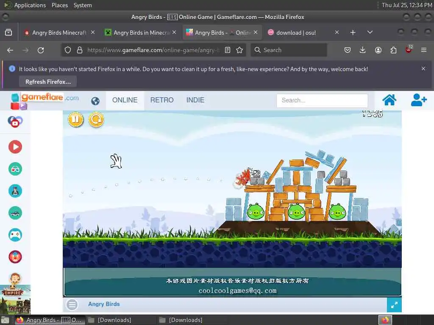The image size is (434, 325).
Task: Dismiss the Firefox refresh notification bar
Action: tap(423, 69)
